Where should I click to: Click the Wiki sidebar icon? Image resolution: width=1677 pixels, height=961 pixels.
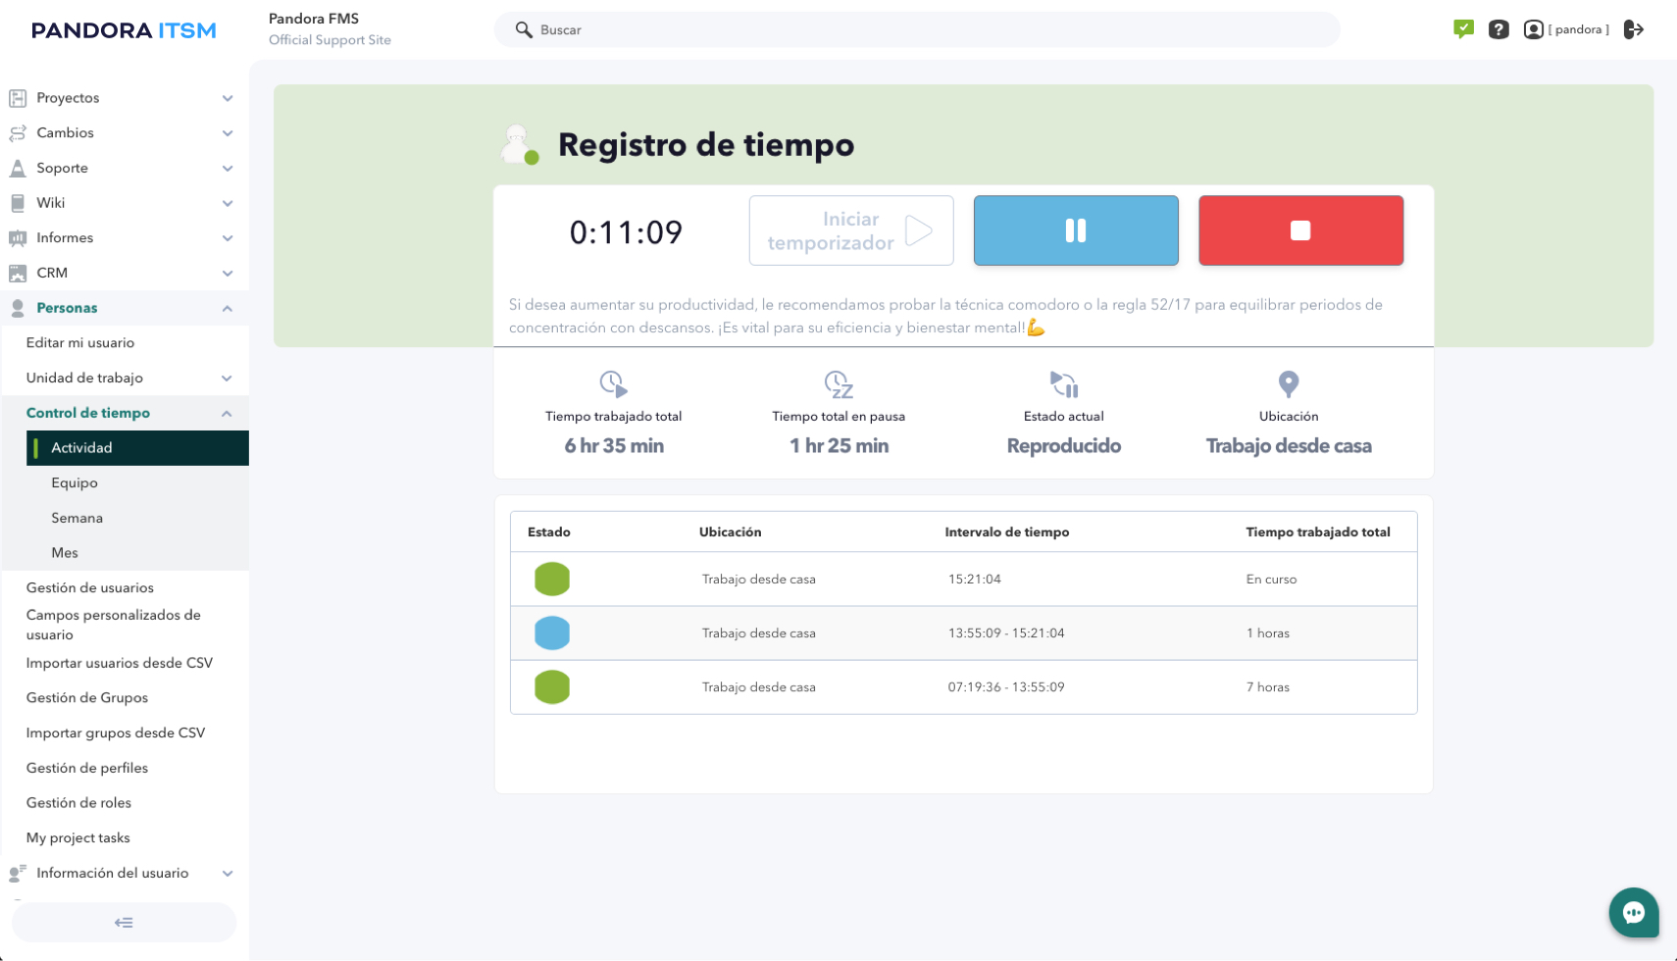pyautogui.click(x=18, y=203)
